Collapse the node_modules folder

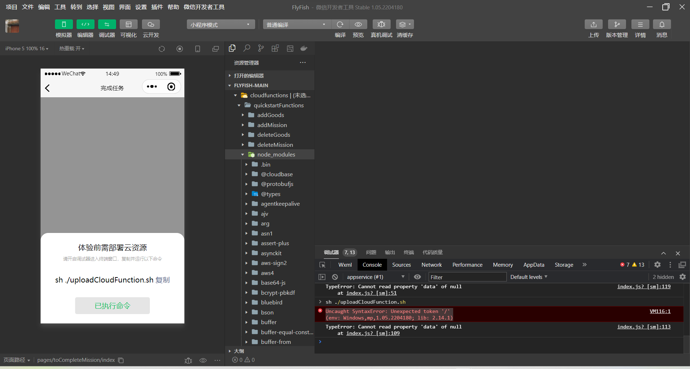(270, 154)
